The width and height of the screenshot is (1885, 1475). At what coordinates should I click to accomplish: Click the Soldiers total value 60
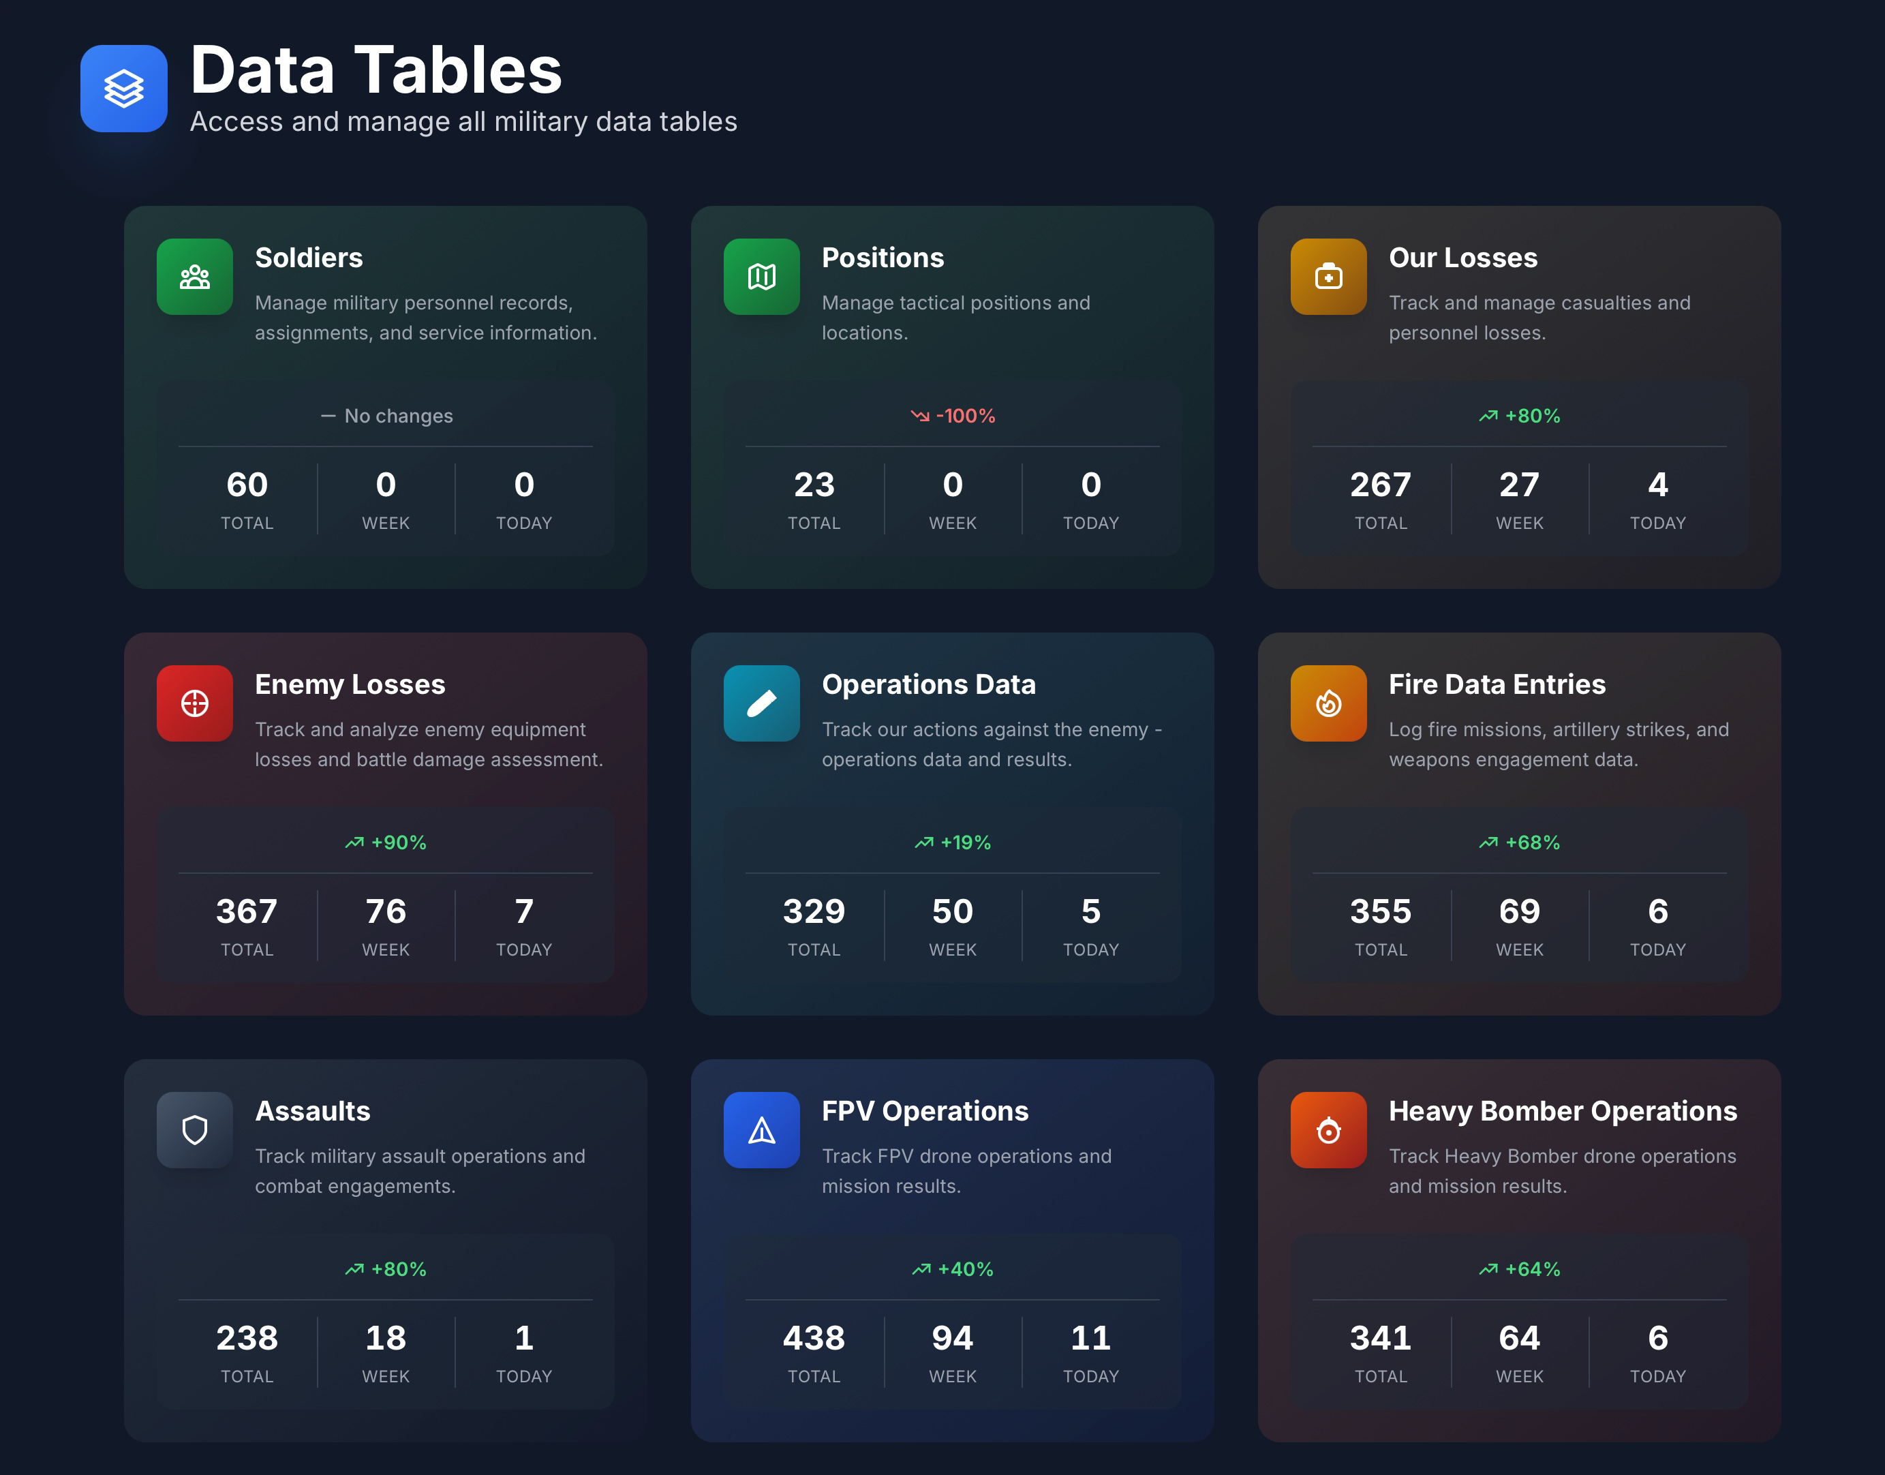click(247, 485)
